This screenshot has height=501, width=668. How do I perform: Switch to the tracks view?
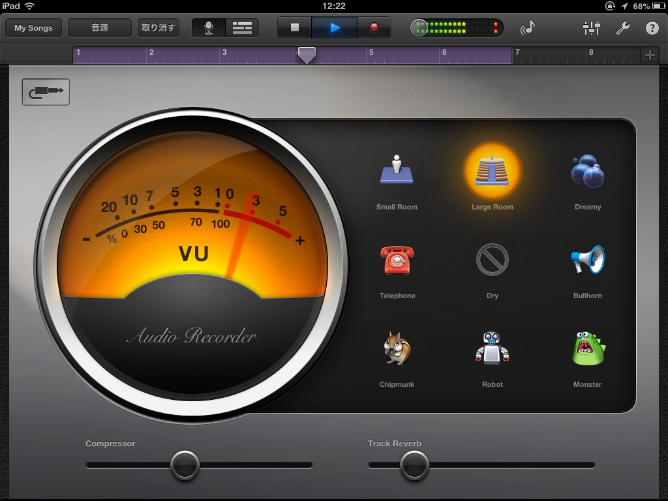242,27
